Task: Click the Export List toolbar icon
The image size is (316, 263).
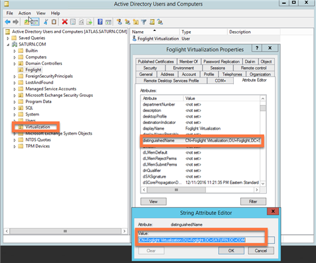Action: point(89,21)
